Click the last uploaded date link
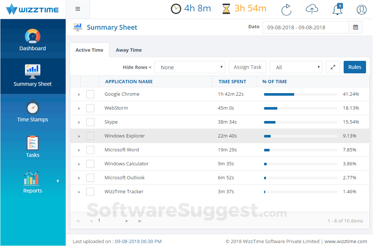The width and height of the screenshot is (373, 246). tap(138, 241)
